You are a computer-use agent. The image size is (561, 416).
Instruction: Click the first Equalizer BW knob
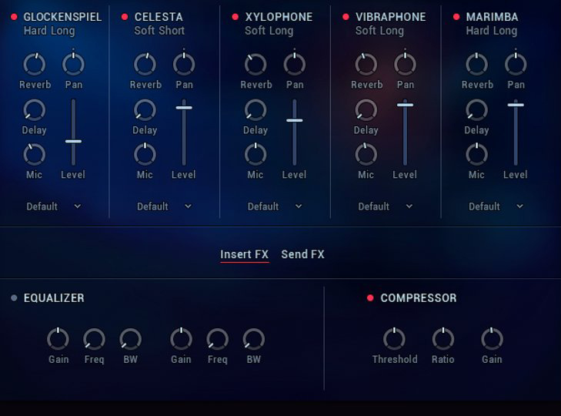click(x=130, y=339)
